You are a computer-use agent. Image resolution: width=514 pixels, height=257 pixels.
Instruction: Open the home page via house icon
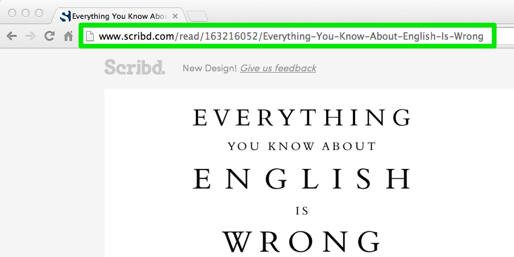pos(68,36)
